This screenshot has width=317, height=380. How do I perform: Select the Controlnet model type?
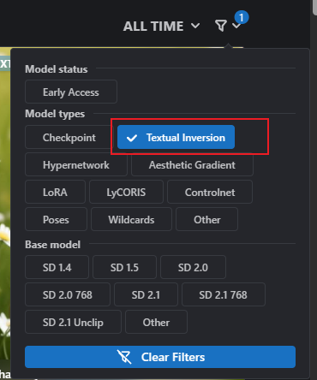tap(210, 192)
